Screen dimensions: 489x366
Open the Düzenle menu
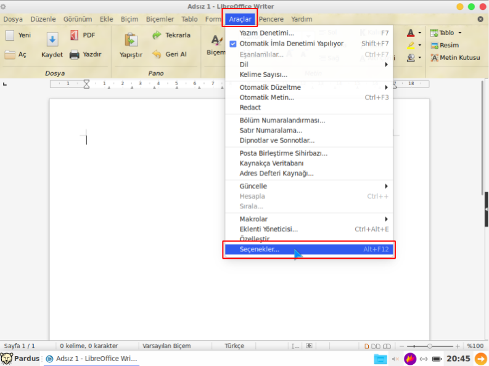pos(43,19)
